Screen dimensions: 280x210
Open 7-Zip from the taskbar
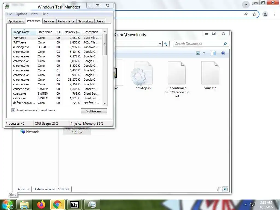pos(74,205)
